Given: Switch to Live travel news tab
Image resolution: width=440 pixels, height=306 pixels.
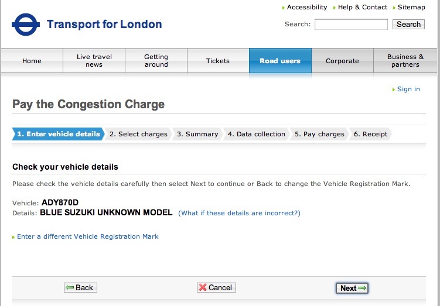Looking at the screenshot, I should 94,61.
